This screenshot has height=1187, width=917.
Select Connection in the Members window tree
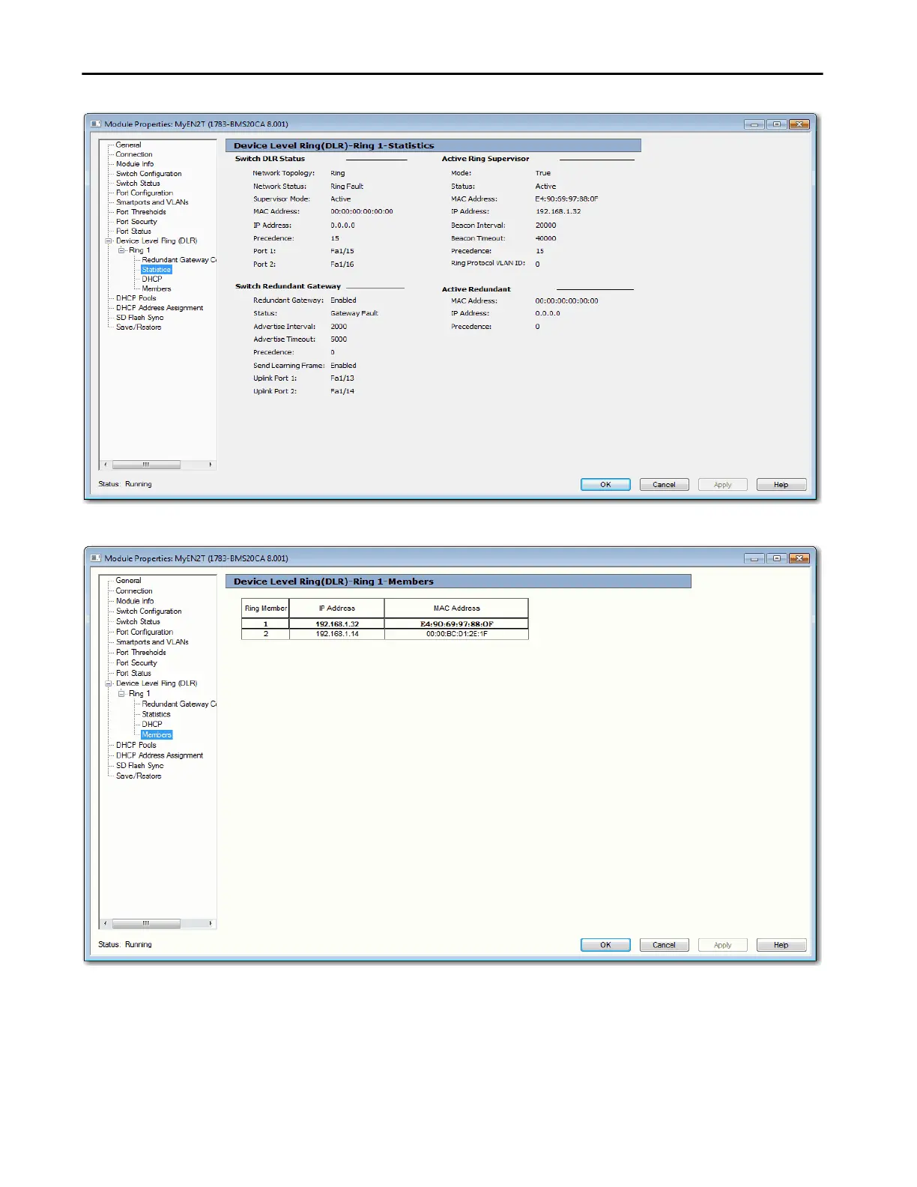(x=134, y=591)
